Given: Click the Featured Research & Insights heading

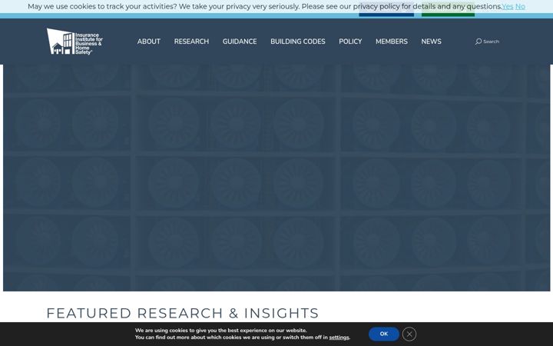Looking at the screenshot, I should pyautogui.click(x=182, y=313).
